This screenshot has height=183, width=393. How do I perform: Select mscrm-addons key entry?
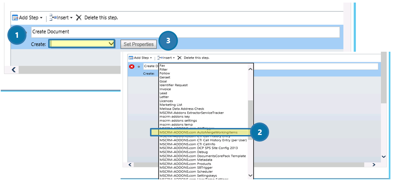[175, 117]
